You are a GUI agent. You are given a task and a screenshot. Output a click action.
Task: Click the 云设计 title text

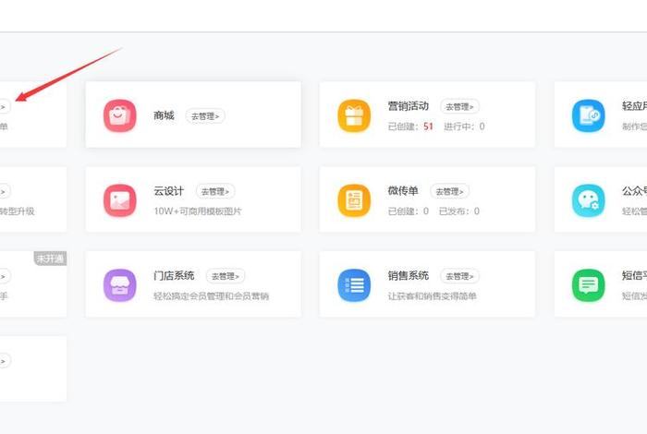169,191
